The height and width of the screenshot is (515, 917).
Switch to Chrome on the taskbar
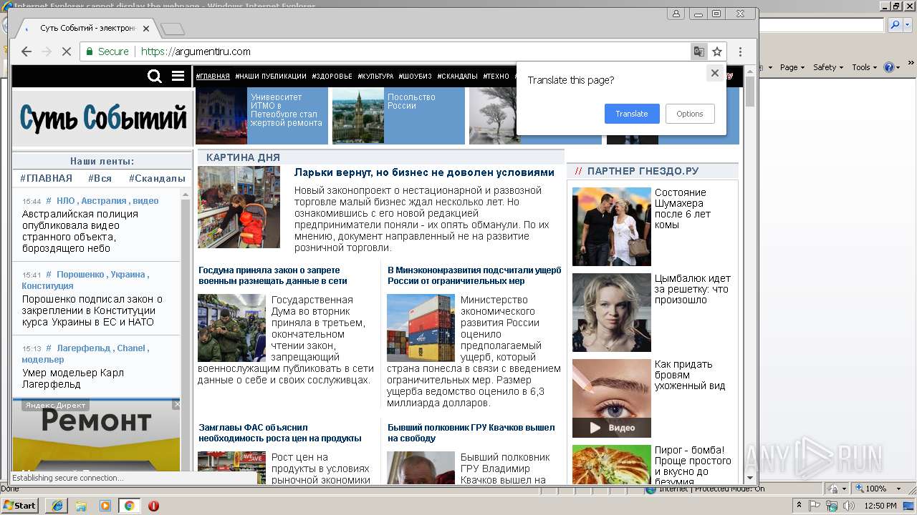[x=129, y=506]
